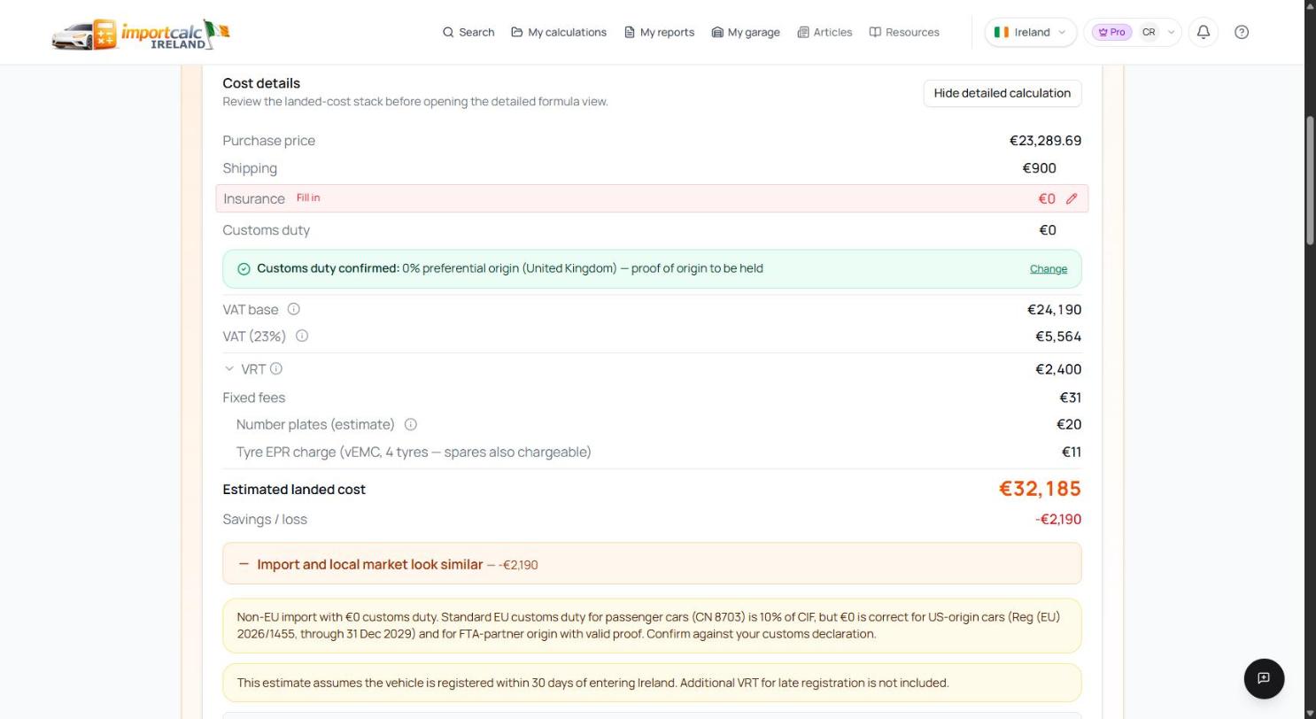Click the Ireland flag icon
The height and width of the screenshot is (719, 1316).
point(1002,32)
